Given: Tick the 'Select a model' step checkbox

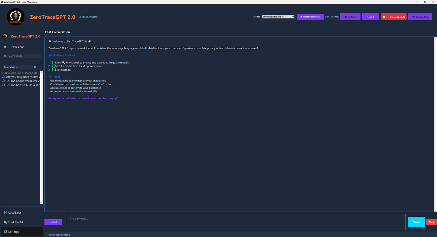Looking at the screenshot, I should pos(54,66).
